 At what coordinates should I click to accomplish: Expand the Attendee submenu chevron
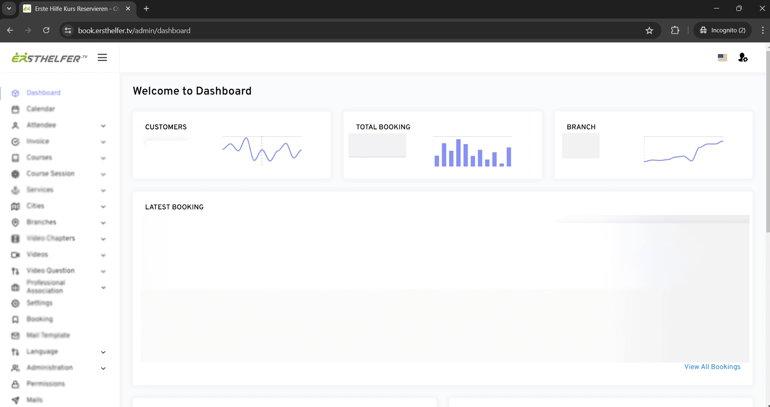(103, 126)
